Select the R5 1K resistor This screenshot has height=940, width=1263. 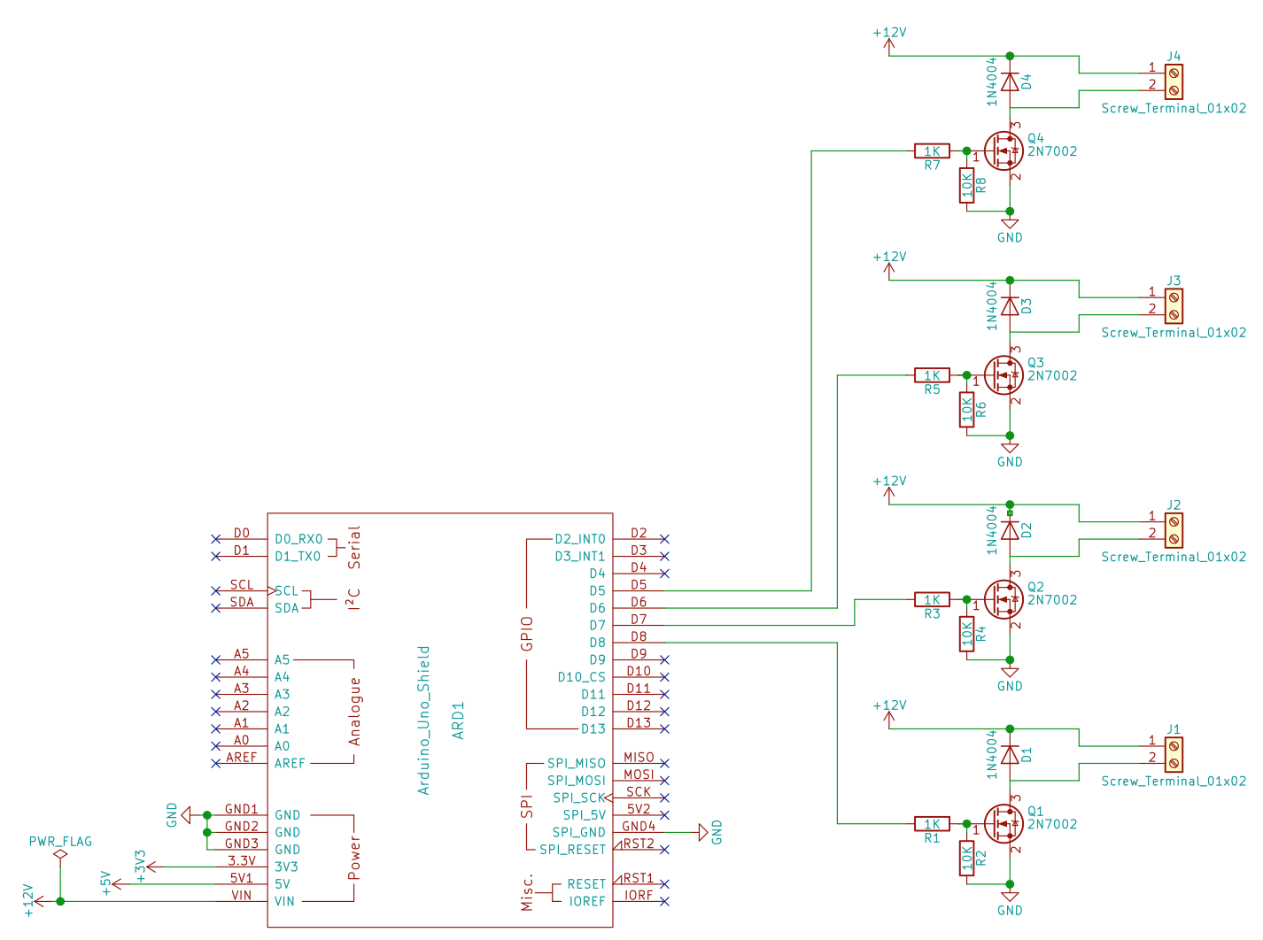tap(932, 375)
